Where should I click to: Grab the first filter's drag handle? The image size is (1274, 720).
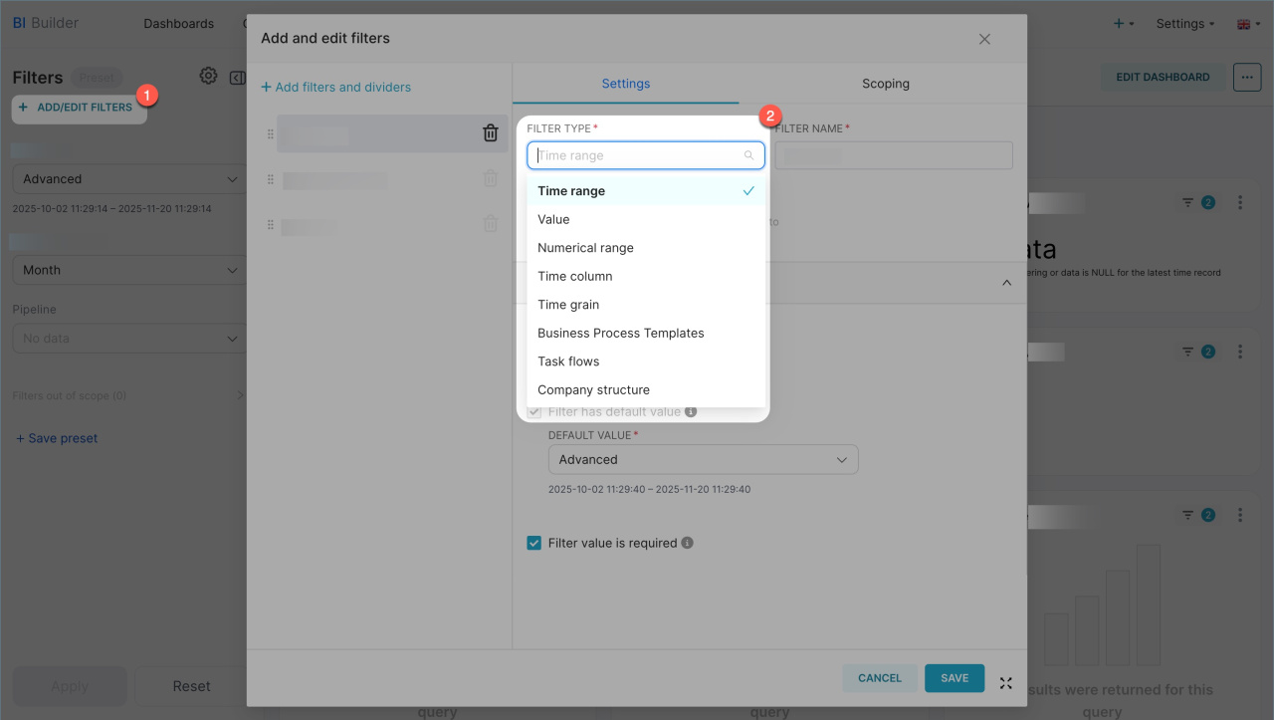pos(271,133)
